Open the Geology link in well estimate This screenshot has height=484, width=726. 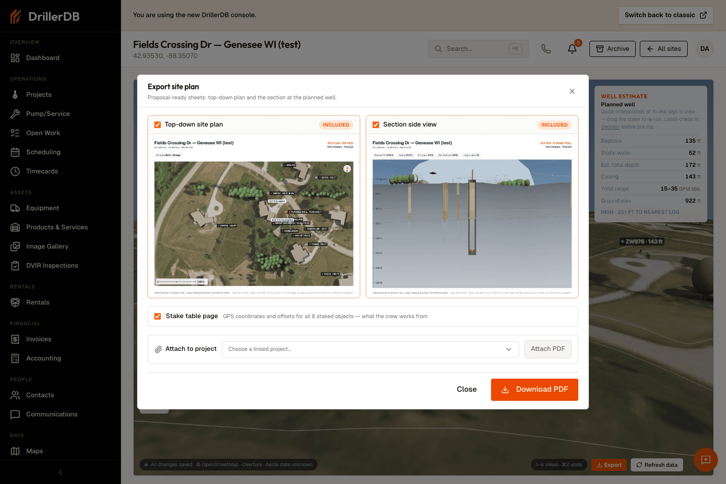coord(610,127)
